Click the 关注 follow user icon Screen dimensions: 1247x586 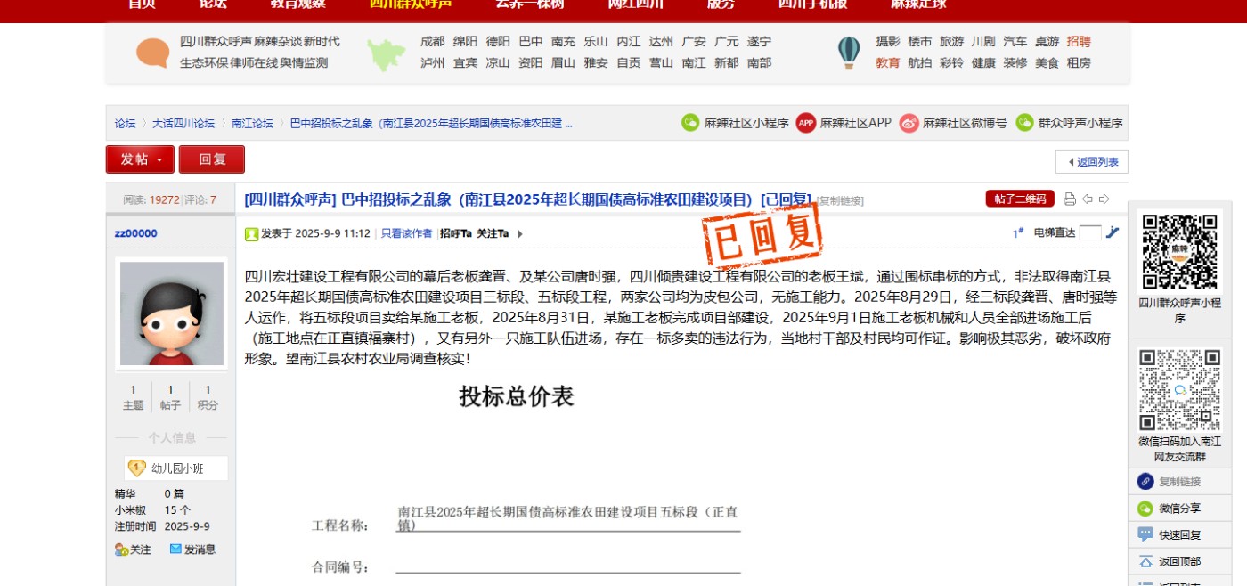121,549
